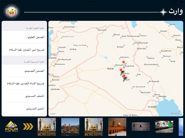185x138 pixels.
Task: Open the partially visible blue thumbnail
Action: click(181, 127)
